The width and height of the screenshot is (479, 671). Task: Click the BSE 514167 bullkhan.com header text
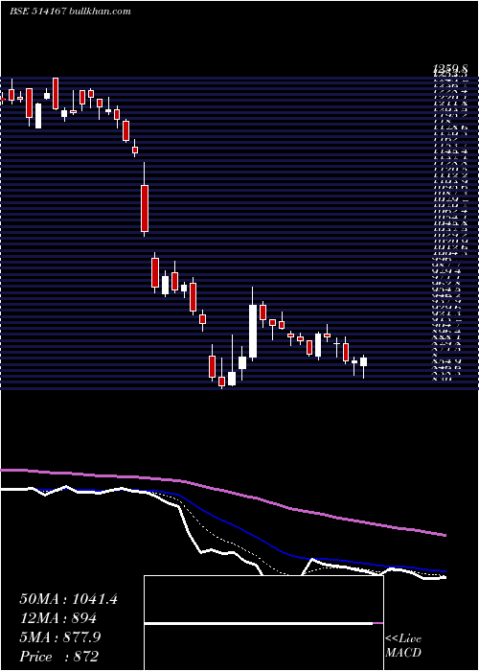coord(70,12)
